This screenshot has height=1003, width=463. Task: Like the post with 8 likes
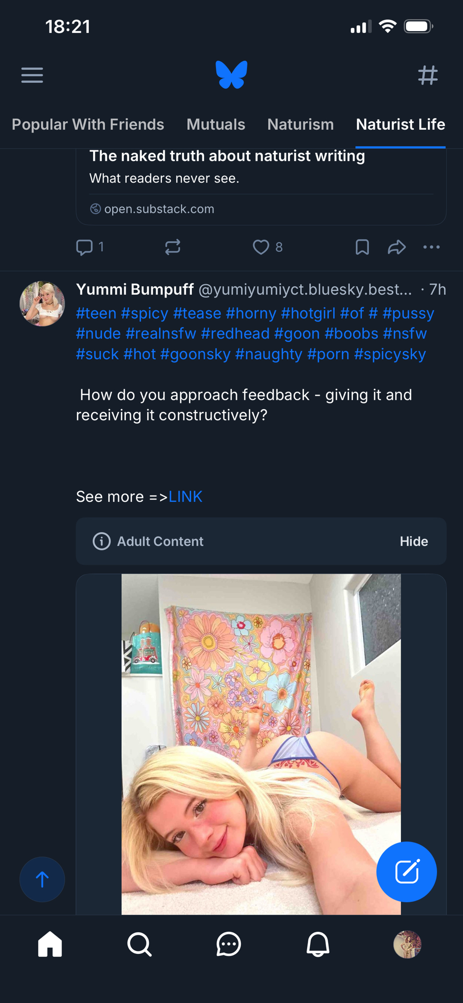pos(261,247)
